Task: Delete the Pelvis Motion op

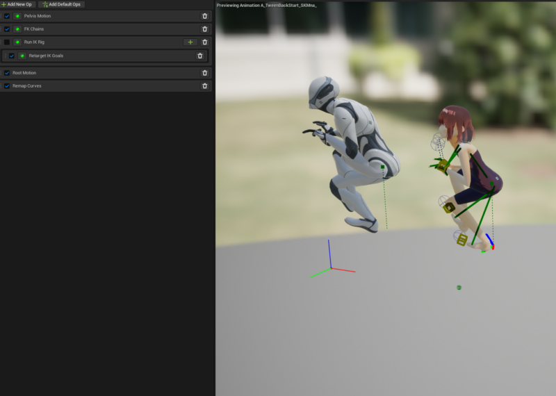Action: pos(204,16)
